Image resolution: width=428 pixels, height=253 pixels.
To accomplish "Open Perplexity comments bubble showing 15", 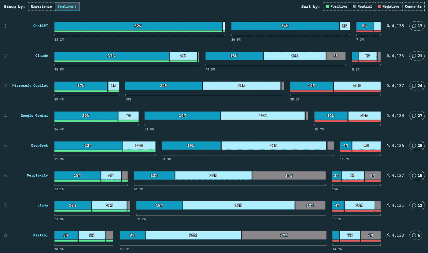I will coord(417,176).
